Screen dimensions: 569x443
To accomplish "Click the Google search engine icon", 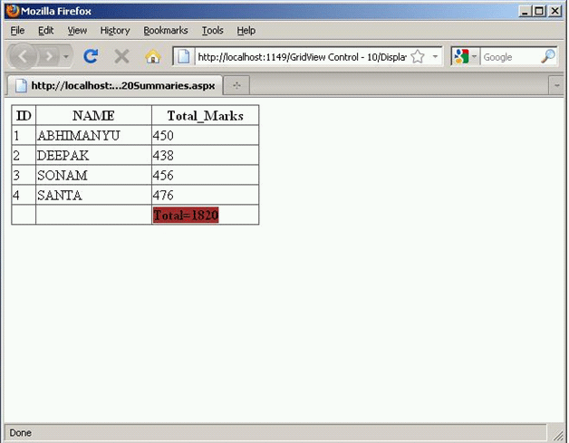I will (461, 56).
